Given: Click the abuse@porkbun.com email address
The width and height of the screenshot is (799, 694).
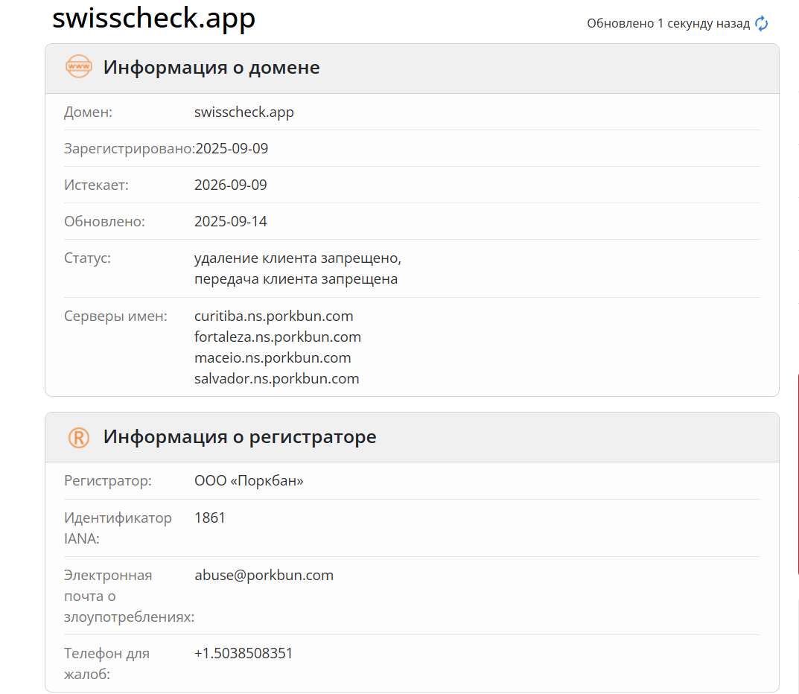Looking at the screenshot, I should click(264, 576).
